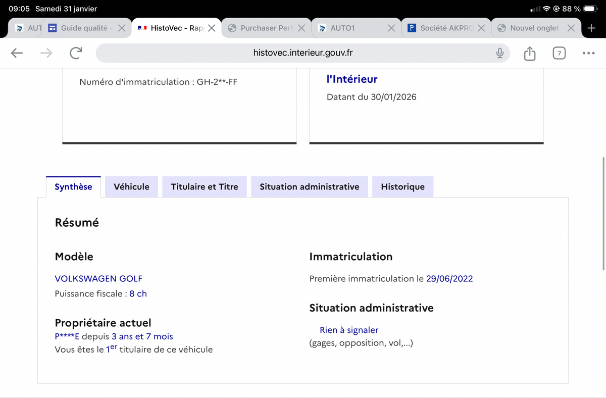Viewport: 606px width, 398px height.
Task: Tap the browser forward arrow
Action: coord(46,53)
